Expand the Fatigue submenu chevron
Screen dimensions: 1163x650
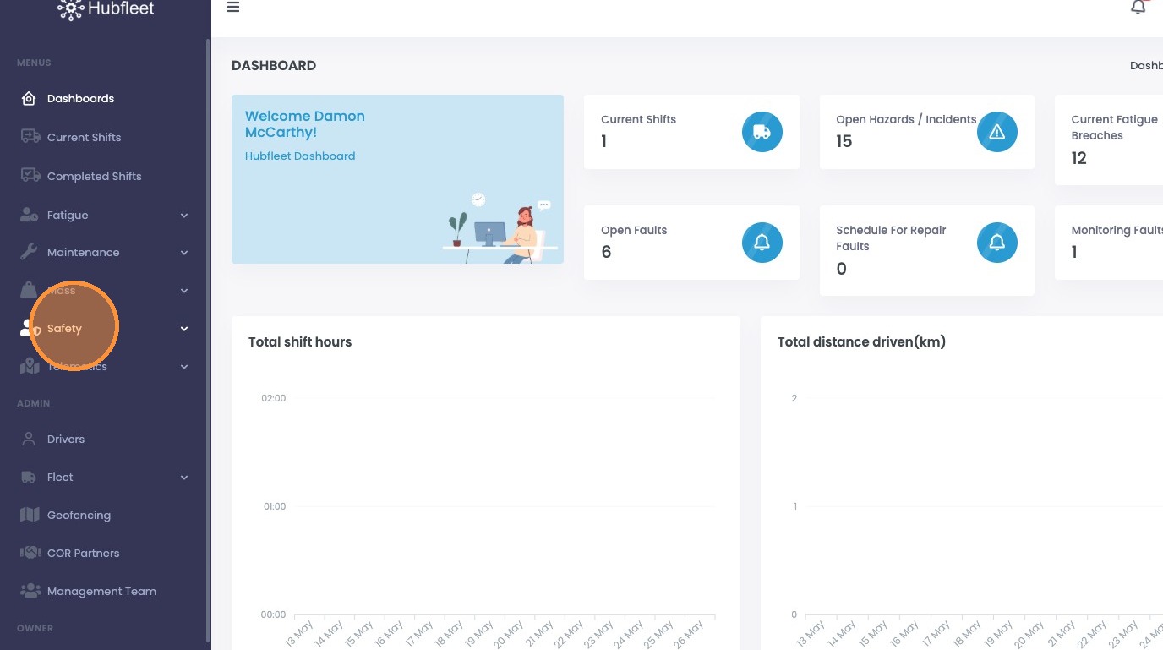[184, 216]
